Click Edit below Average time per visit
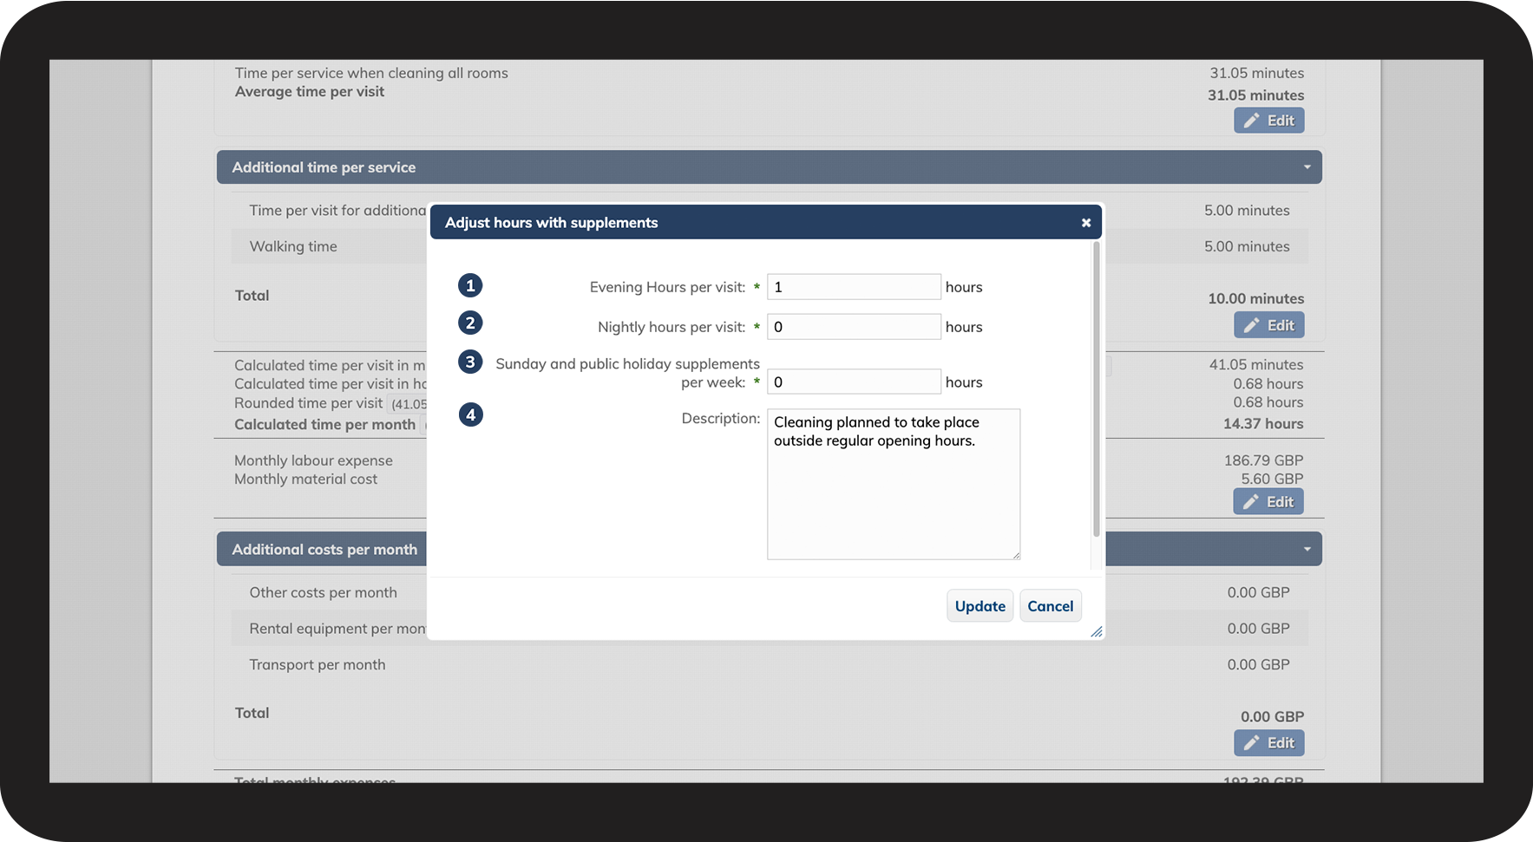The width and height of the screenshot is (1533, 842). (x=1269, y=121)
